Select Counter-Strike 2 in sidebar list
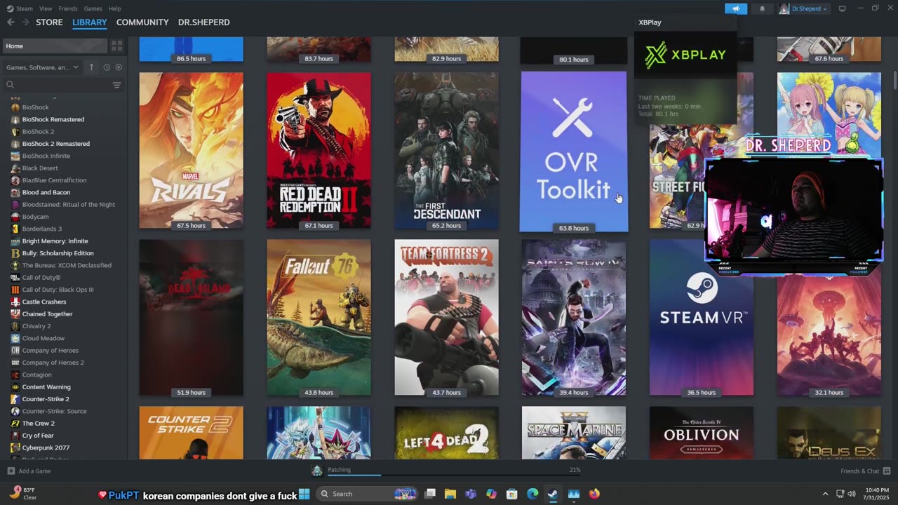The height and width of the screenshot is (505, 898). tap(46, 399)
